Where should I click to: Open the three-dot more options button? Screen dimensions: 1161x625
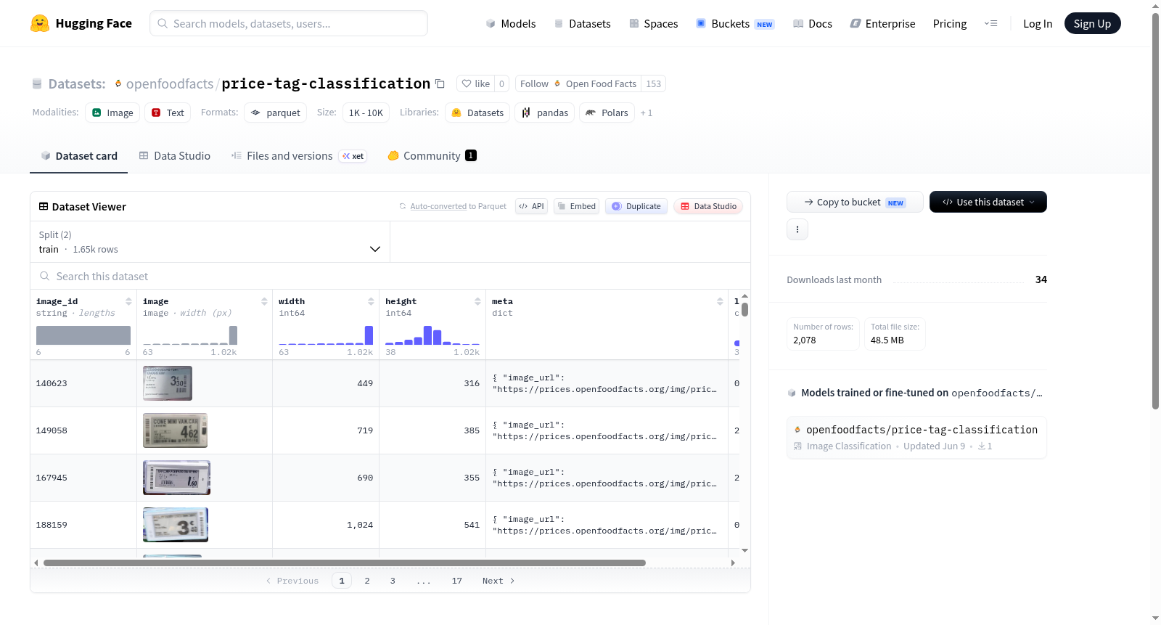(797, 229)
